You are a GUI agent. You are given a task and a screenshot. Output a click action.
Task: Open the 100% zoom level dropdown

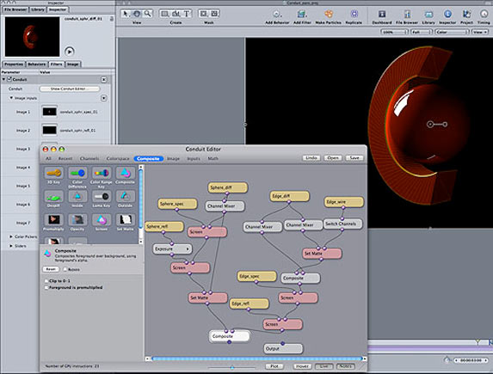395,32
